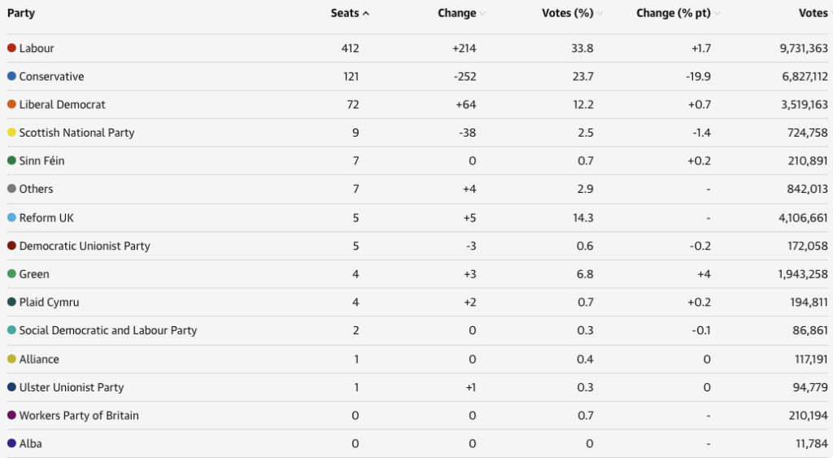Click Reform UK's light blue dot
Screen dimensions: 833x458
(x=11, y=218)
